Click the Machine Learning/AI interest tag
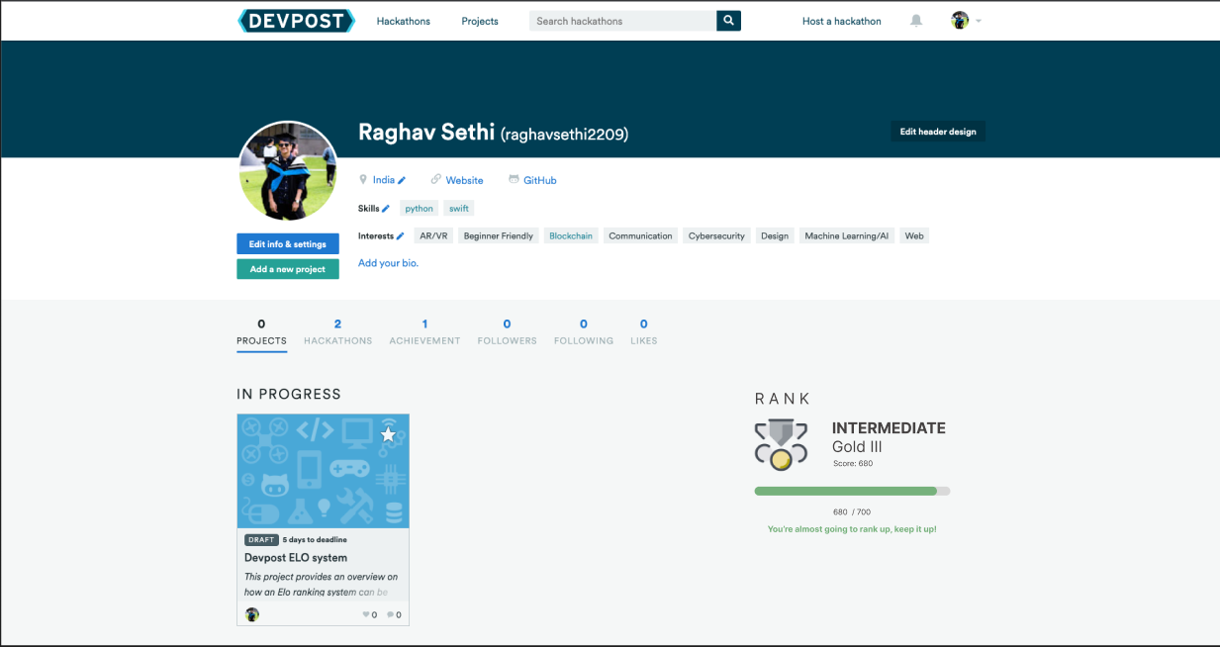Image resolution: width=1220 pixels, height=647 pixels. click(847, 236)
